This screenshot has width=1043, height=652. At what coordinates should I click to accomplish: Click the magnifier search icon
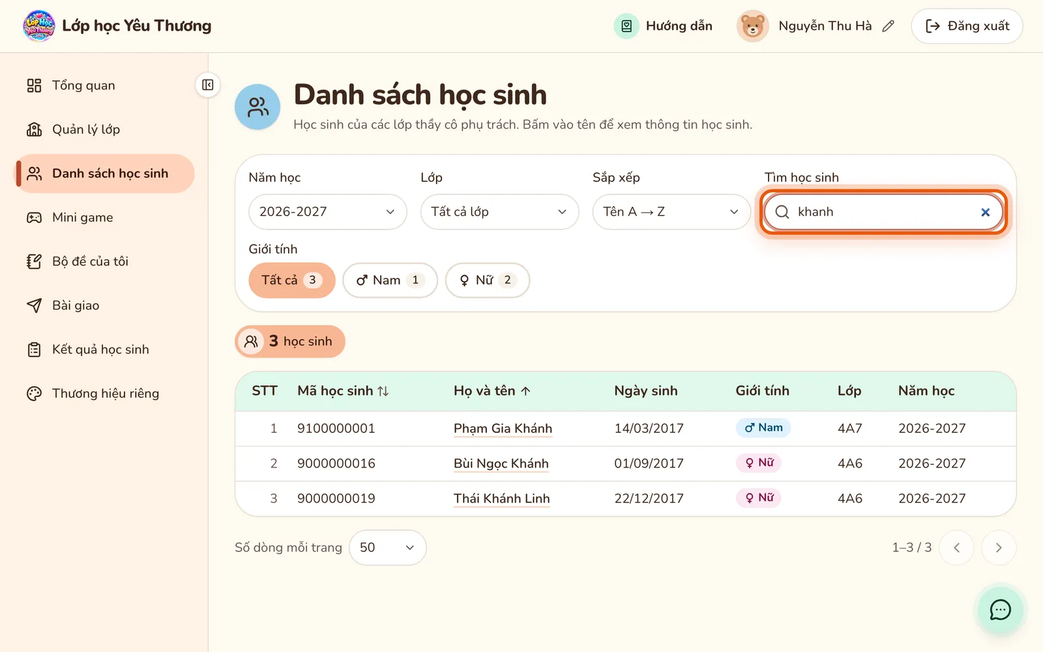pyautogui.click(x=782, y=212)
